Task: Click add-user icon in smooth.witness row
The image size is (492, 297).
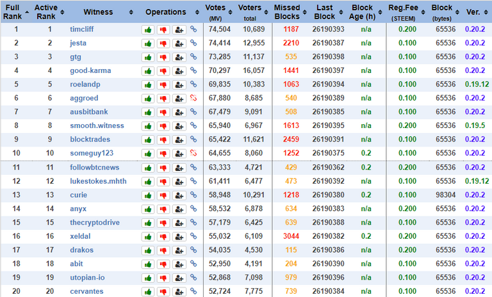Action: 179,126
